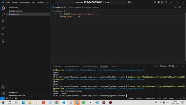Select Python interpreter version 3.13.1
Viewport: 186px width, 105px height.
pos(178,99)
